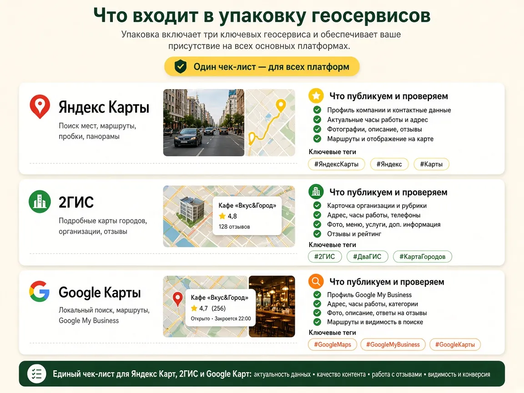Click the 2GIS Кафе «Вкус&Город» info card
Screen dimensions: 524x393
pyautogui.click(x=247, y=216)
